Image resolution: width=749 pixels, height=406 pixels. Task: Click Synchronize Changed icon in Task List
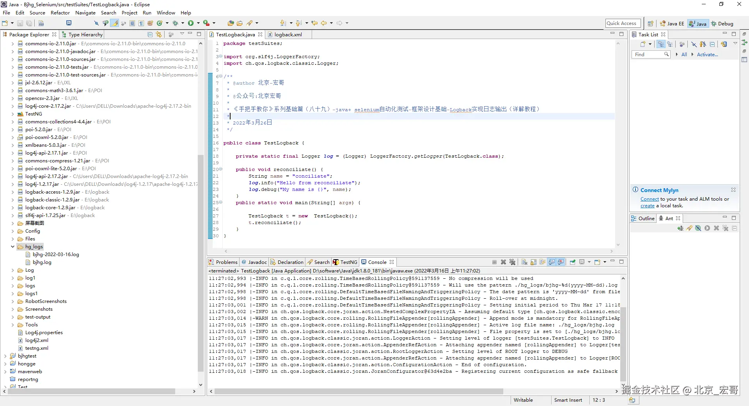tap(724, 45)
